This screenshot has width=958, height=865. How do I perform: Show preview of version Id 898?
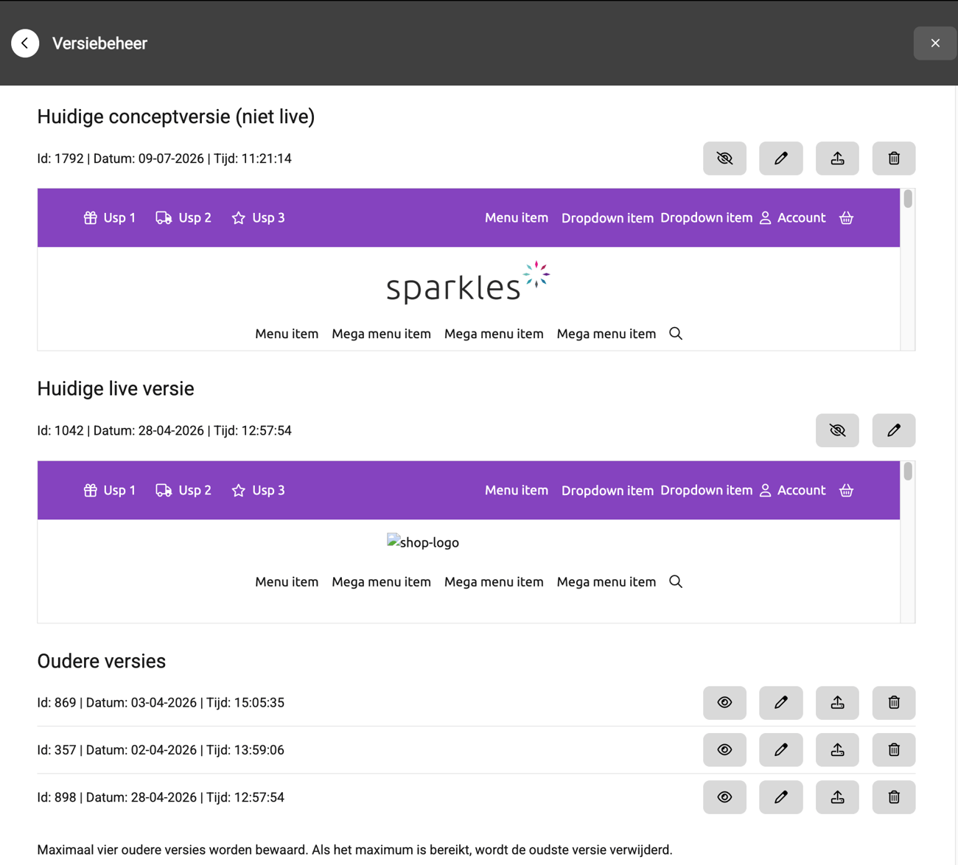point(724,797)
